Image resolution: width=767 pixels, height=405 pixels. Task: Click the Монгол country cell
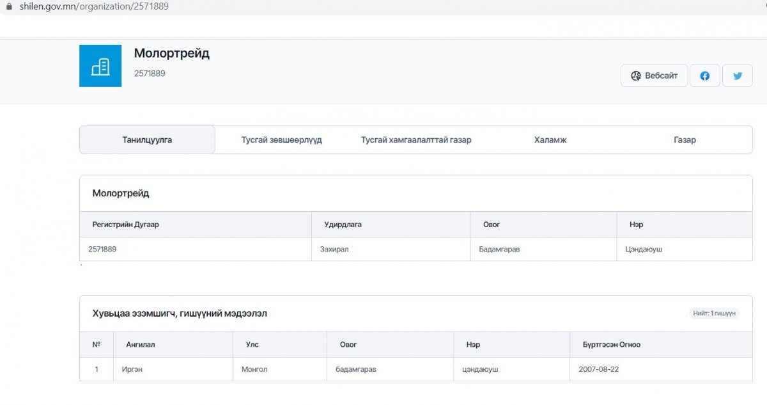(254, 369)
